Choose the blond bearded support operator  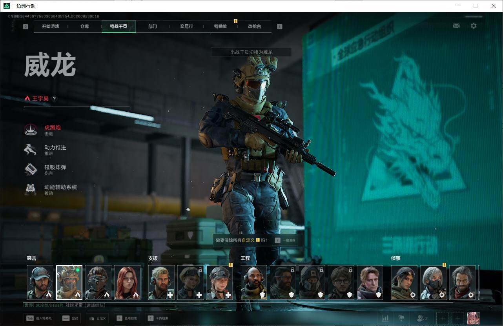161,283
